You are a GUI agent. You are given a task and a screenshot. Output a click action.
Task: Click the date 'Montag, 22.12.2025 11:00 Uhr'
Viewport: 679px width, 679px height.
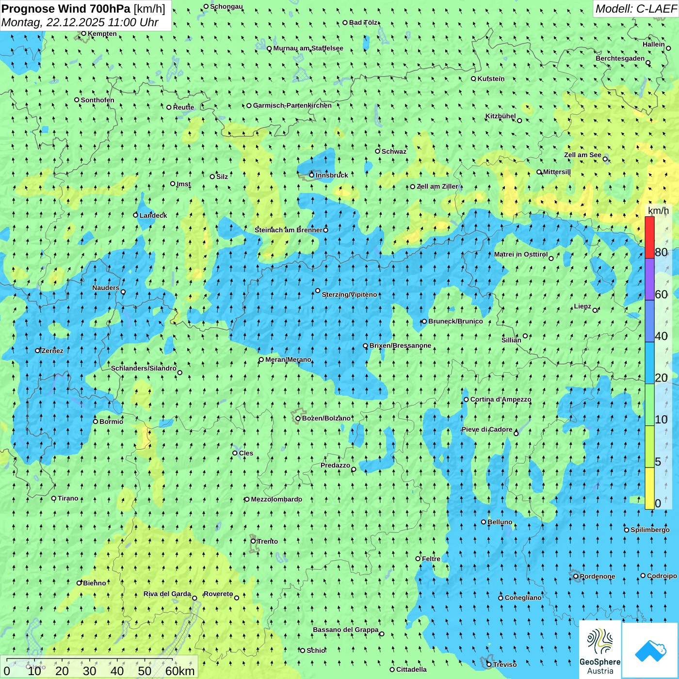point(80,22)
